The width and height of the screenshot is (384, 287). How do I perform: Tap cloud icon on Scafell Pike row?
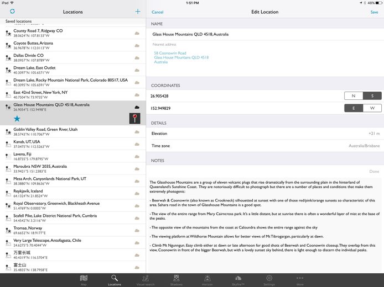[137, 218]
